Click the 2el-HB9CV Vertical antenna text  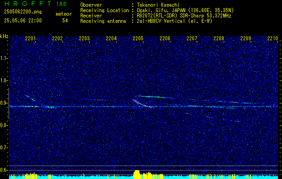(x=174, y=21)
